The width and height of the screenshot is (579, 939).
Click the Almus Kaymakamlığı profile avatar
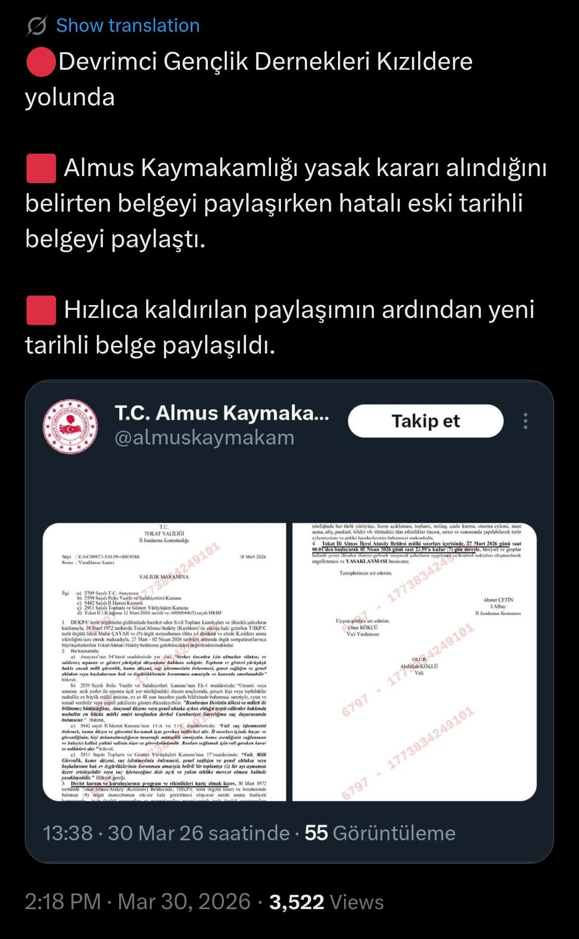tap(70, 426)
